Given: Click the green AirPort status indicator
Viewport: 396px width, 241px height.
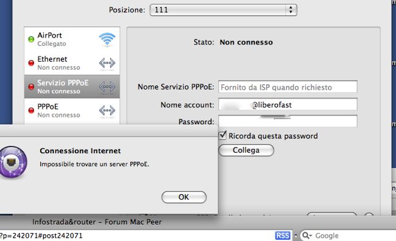Looking at the screenshot, I should coord(31,40).
